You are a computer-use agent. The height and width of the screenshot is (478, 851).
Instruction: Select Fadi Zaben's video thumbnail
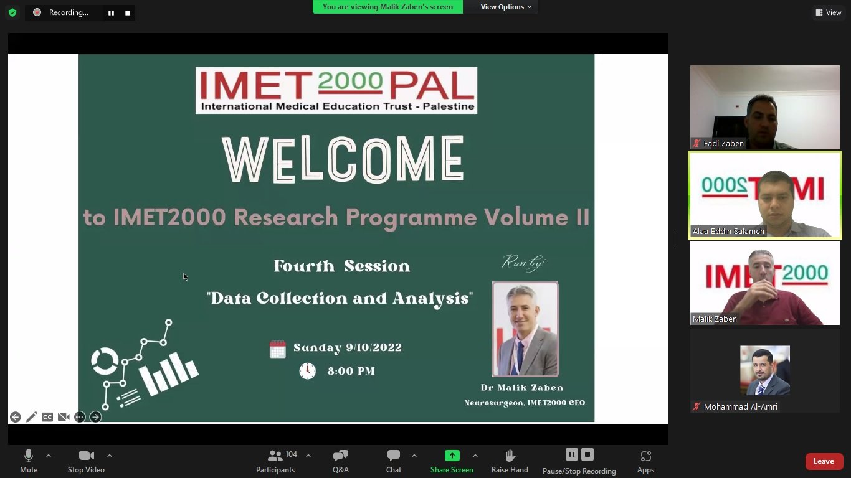click(764, 107)
